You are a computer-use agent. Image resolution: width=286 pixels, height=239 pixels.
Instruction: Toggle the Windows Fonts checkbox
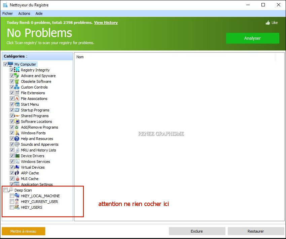(x=12, y=133)
